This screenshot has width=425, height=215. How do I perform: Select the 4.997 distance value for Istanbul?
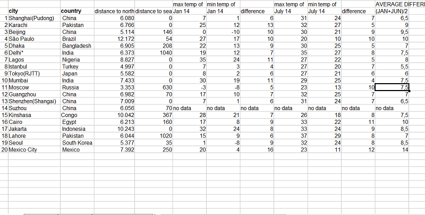(114, 66)
